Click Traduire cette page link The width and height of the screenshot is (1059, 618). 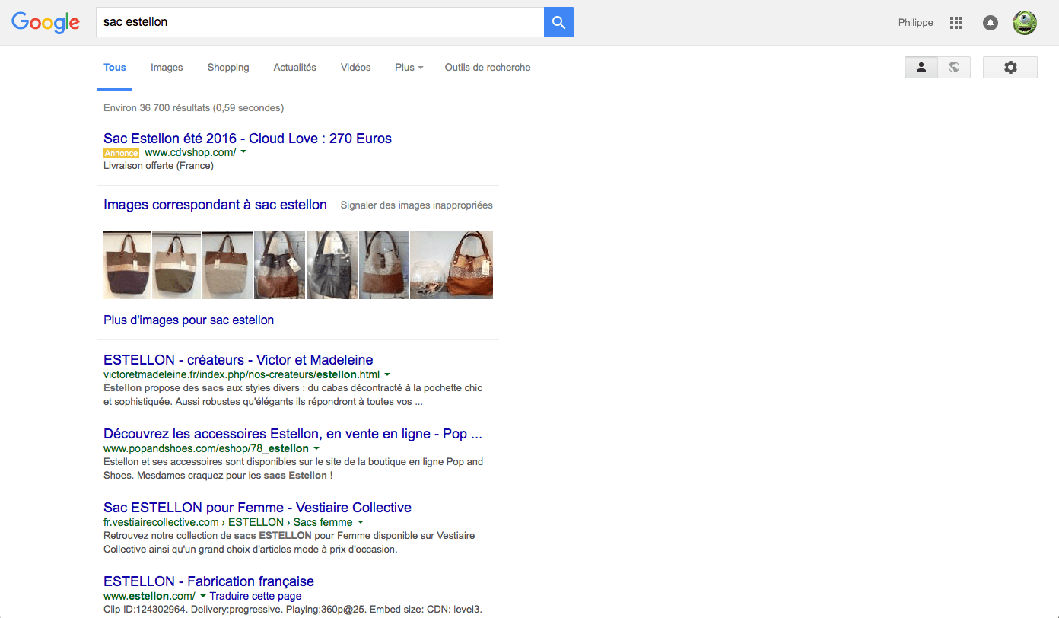click(x=256, y=596)
